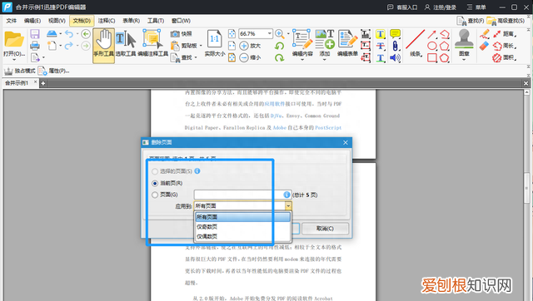Image resolution: width=533 pixels, height=301 pixels.
Task: Open the 工具(T) menu
Action: [x=156, y=21]
